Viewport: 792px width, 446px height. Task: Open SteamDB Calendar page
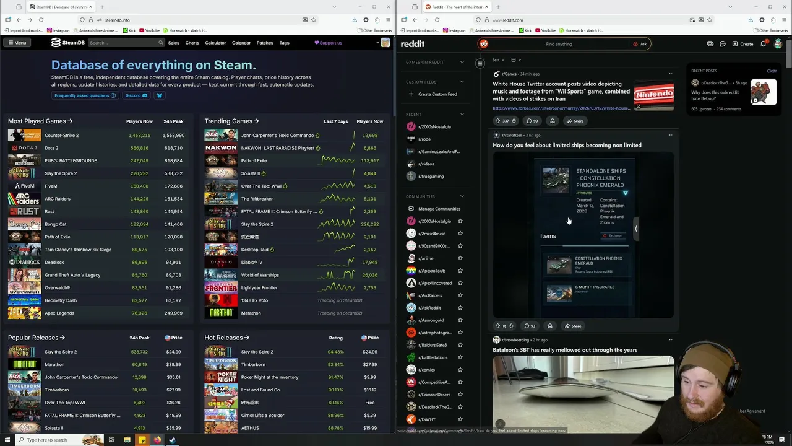[x=241, y=43]
